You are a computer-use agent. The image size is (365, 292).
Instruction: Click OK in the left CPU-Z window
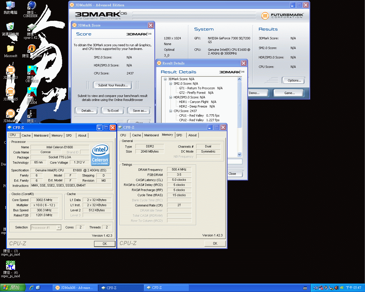(x=105, y=244)
